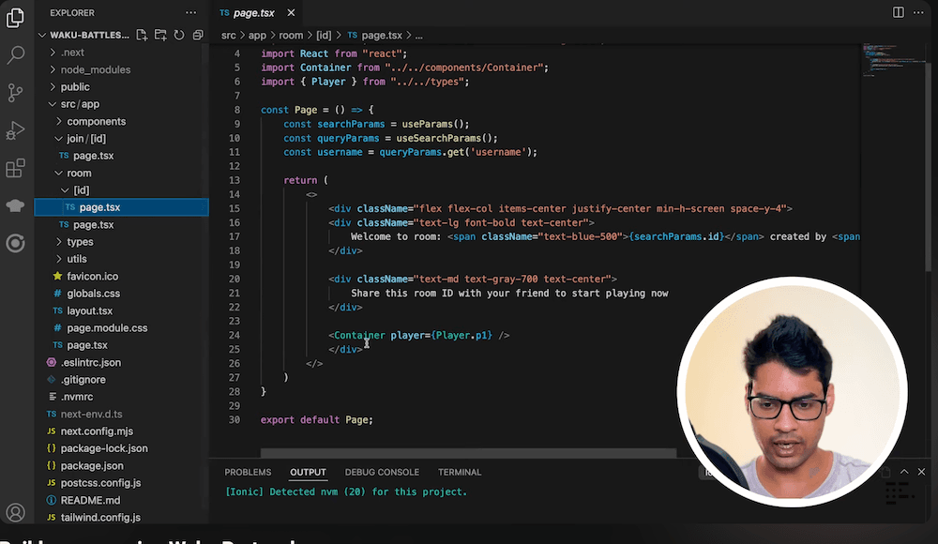Switch to the PROBLEMS panel tab

point(248,472)
